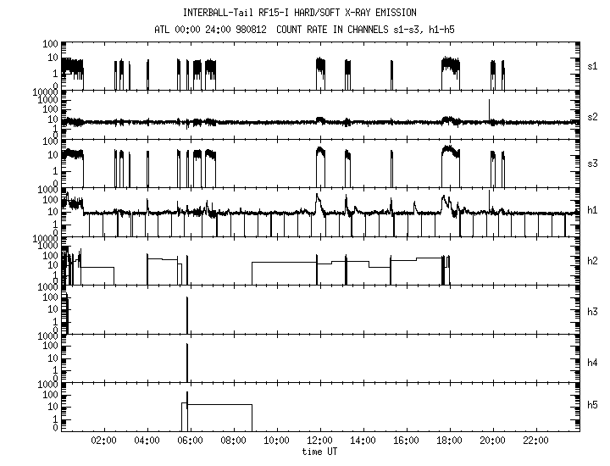Select the h2 channel label
Image resolution: width=610 pixels, height=466 pixels.
point(594,262)
